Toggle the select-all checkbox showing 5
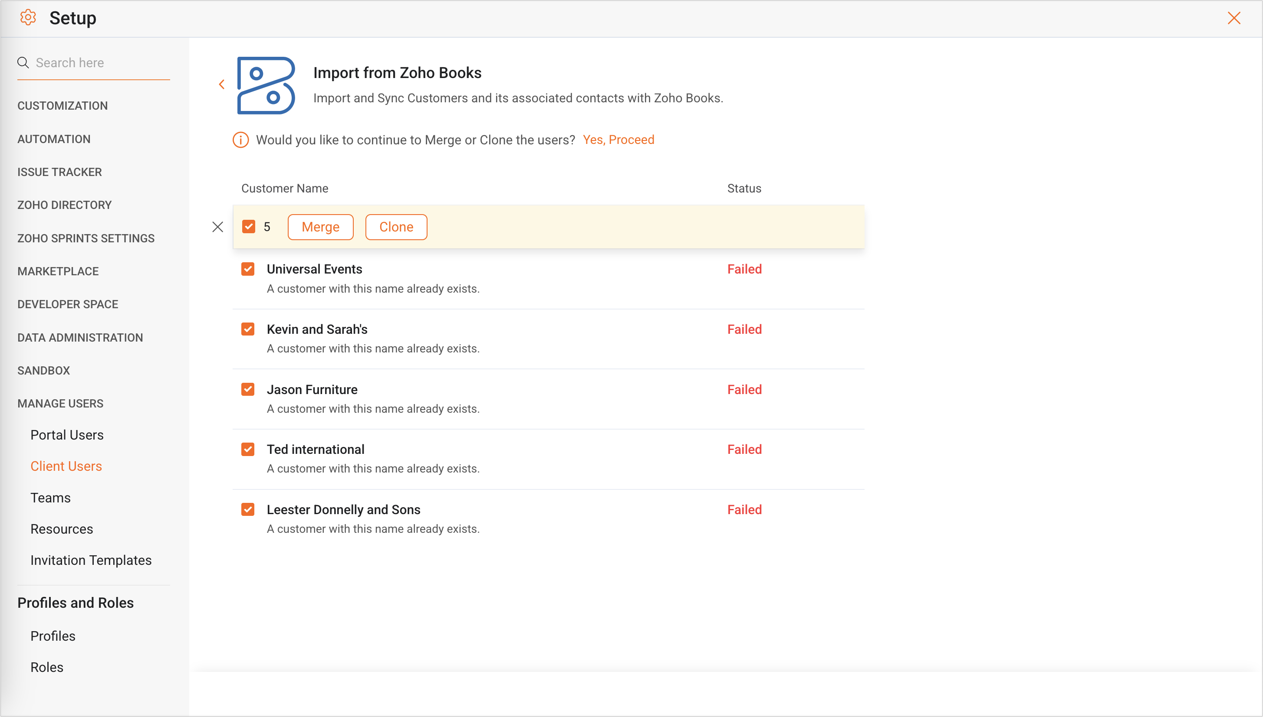Viewport: 1263px width, 717px height. point(249,227)
